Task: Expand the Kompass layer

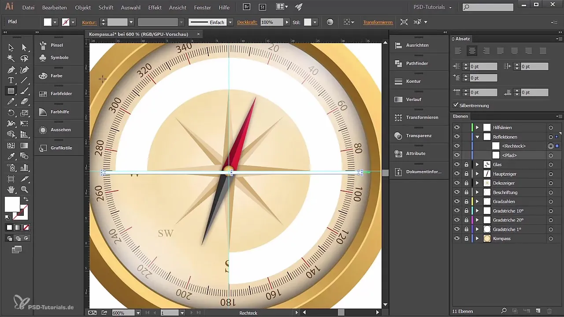Action: point(477,238)
